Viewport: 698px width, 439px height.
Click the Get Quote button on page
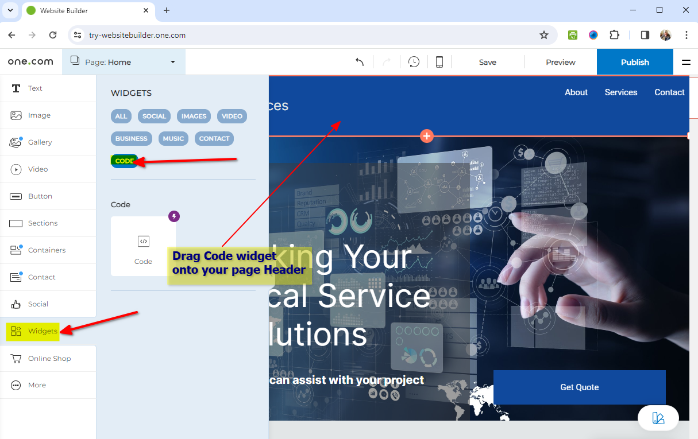[x=580, y=387]
